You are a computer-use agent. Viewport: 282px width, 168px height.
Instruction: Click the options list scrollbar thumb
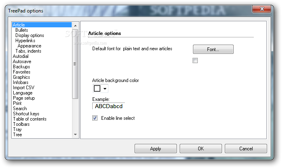point(75,64)
